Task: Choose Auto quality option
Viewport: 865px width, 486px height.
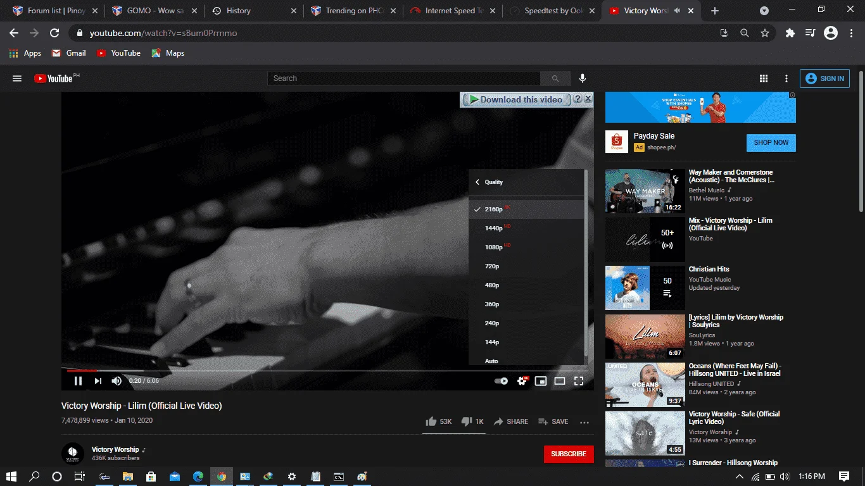Action: 526,360
